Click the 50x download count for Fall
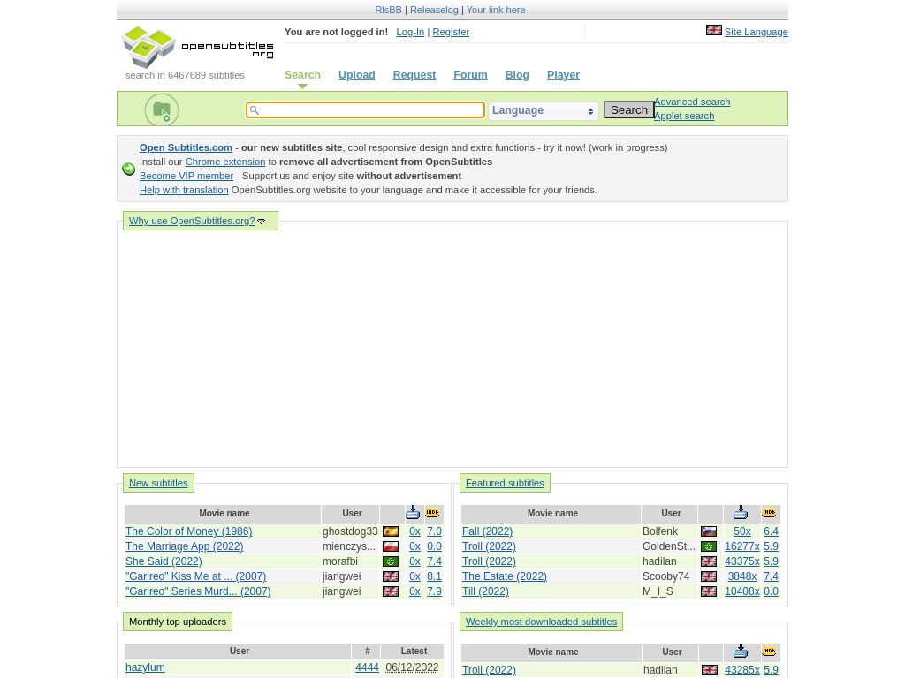The width and height of the screenshot is (905, 678). 742,531
